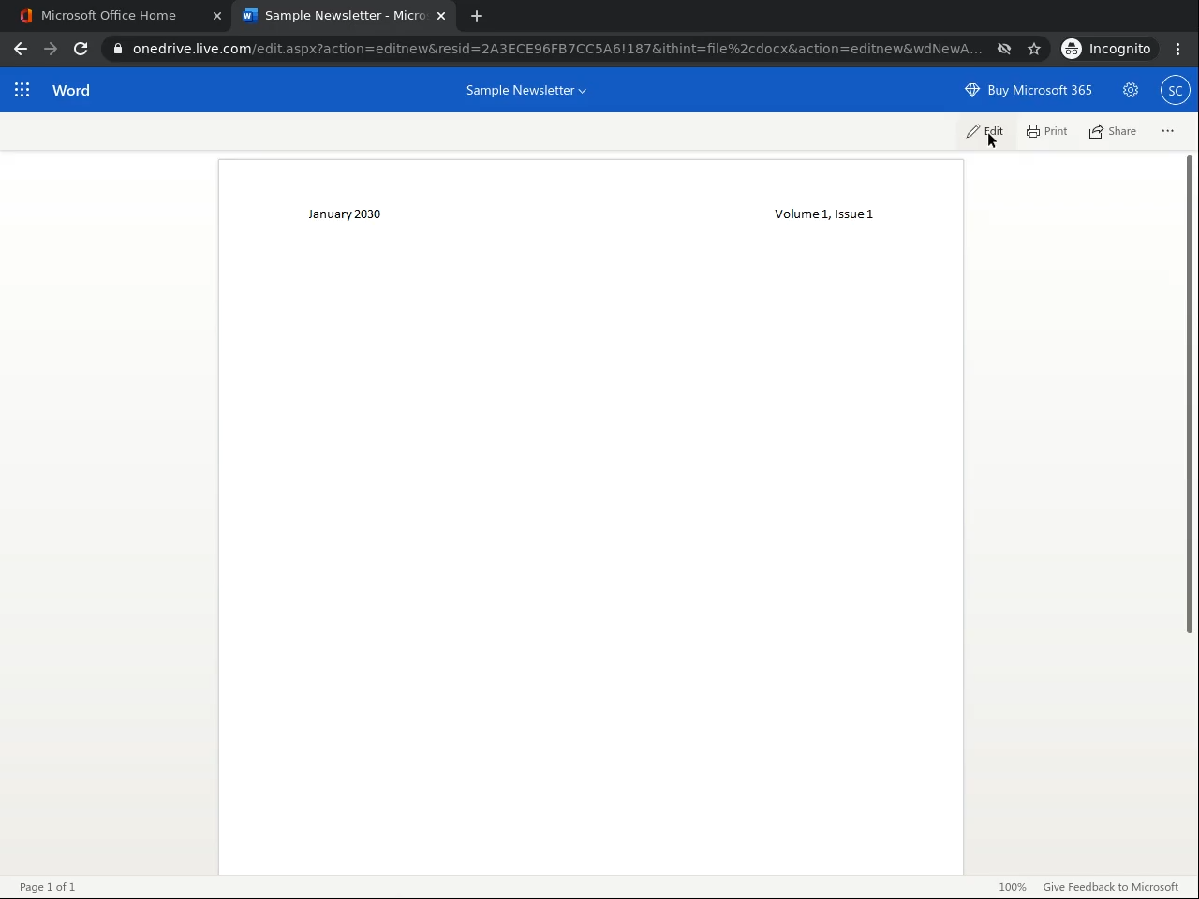Click the 100% zoom level
Image resolution: width=1199 pixels, height=899 pixels.
click(x=1012, y=887)
